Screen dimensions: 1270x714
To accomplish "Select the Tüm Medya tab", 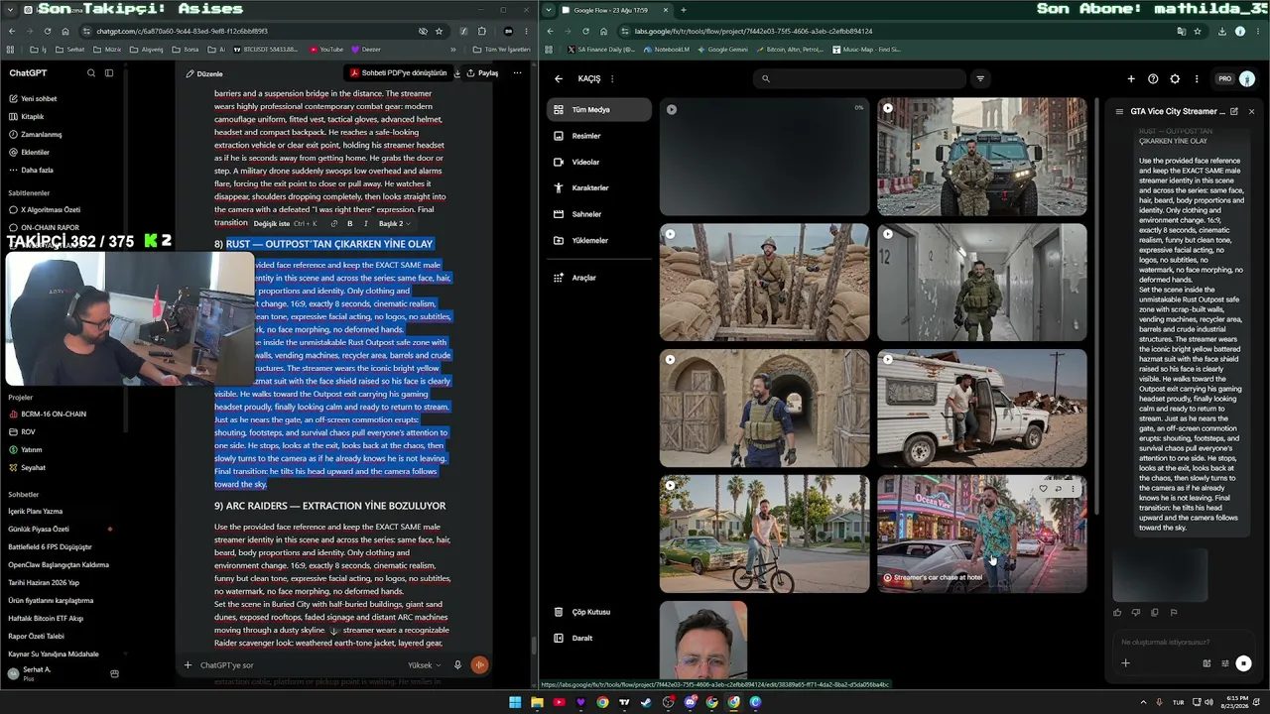I will point(599,110).
